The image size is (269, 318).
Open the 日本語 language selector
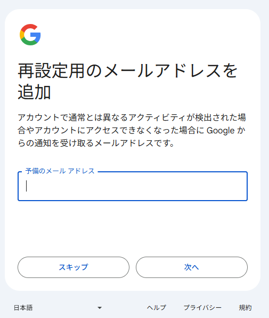point(58,308)
